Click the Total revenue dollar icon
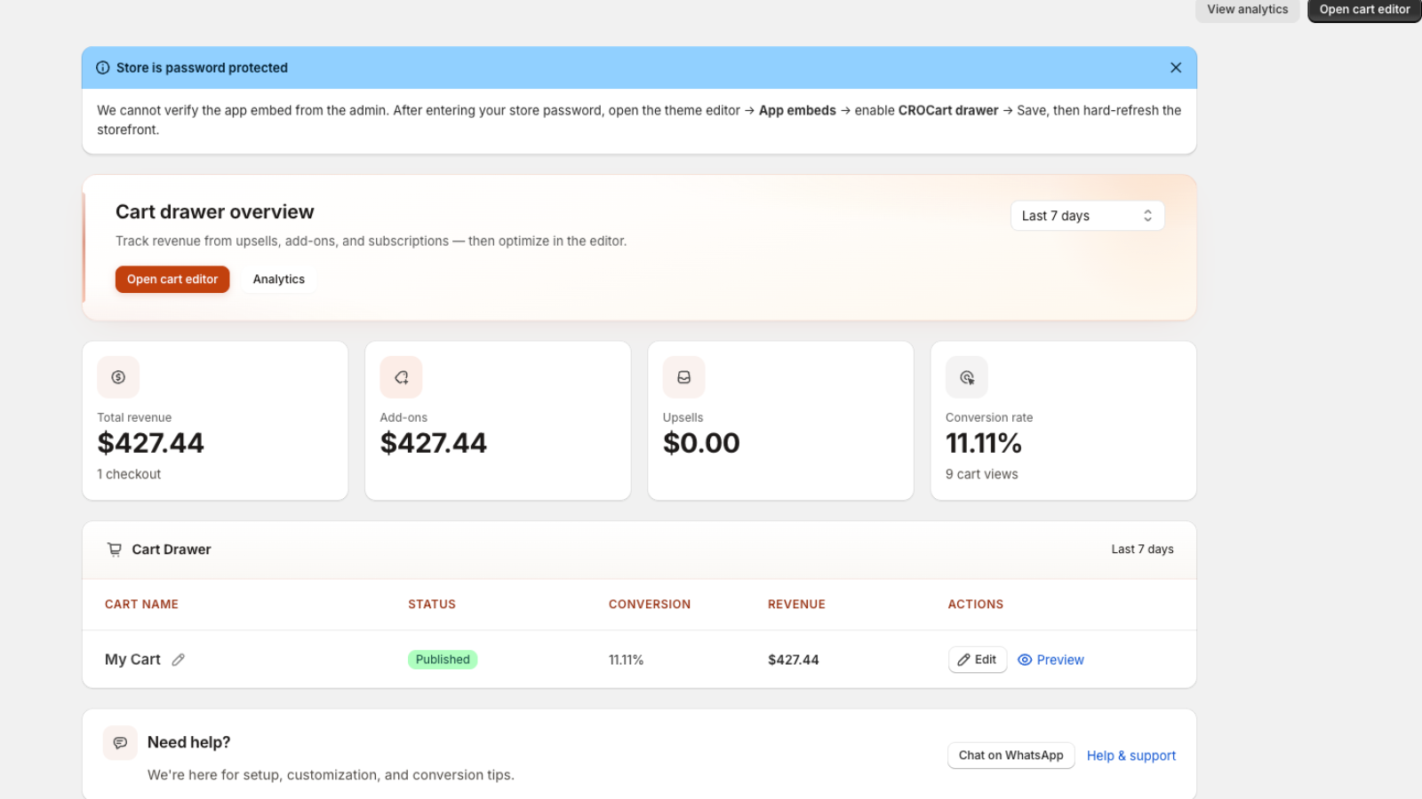This screenshot has width=1422, height=799. (x=118, y=377)
